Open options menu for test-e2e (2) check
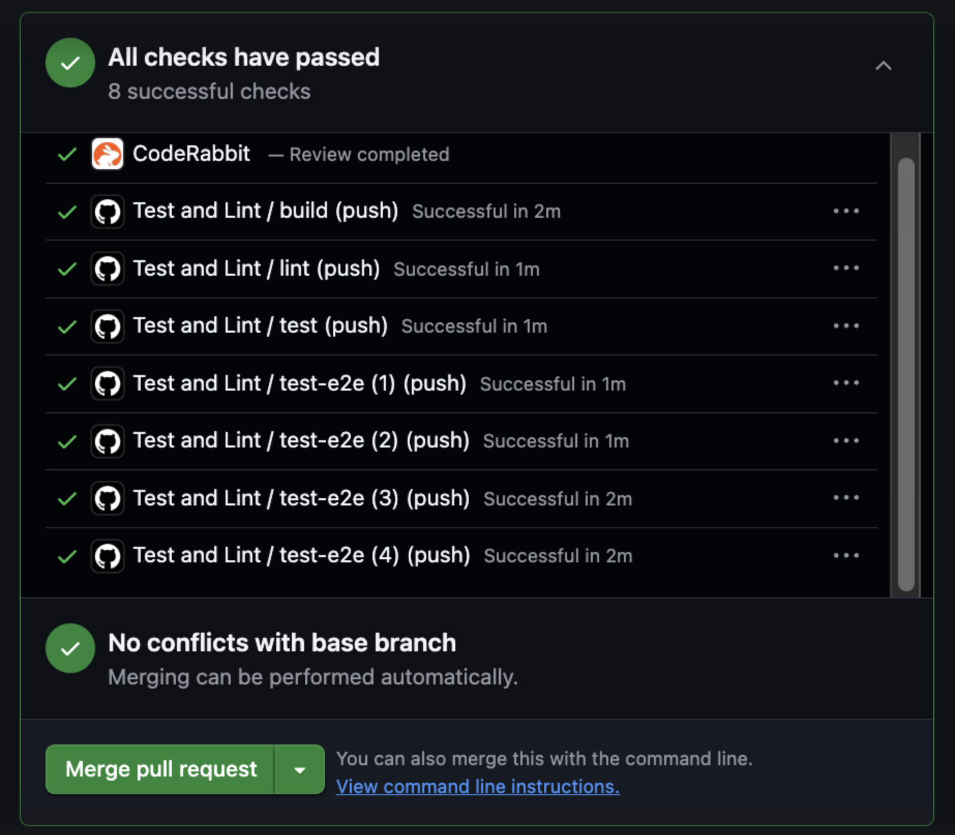This screenshot has width=955, height=835. (846, 441)
